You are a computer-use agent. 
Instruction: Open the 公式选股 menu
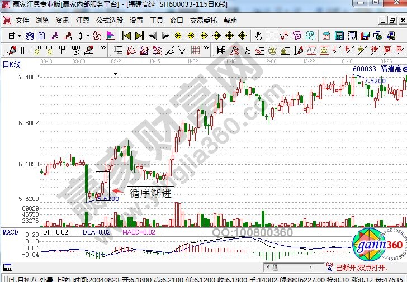click(109, 21)
